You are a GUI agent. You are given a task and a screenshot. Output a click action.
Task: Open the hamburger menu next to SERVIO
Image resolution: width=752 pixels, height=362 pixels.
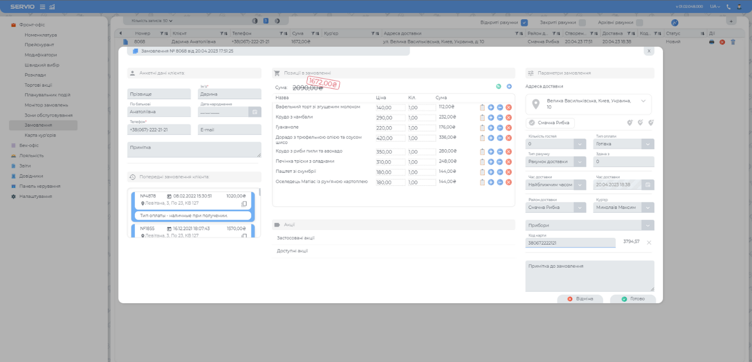(42, 7)
